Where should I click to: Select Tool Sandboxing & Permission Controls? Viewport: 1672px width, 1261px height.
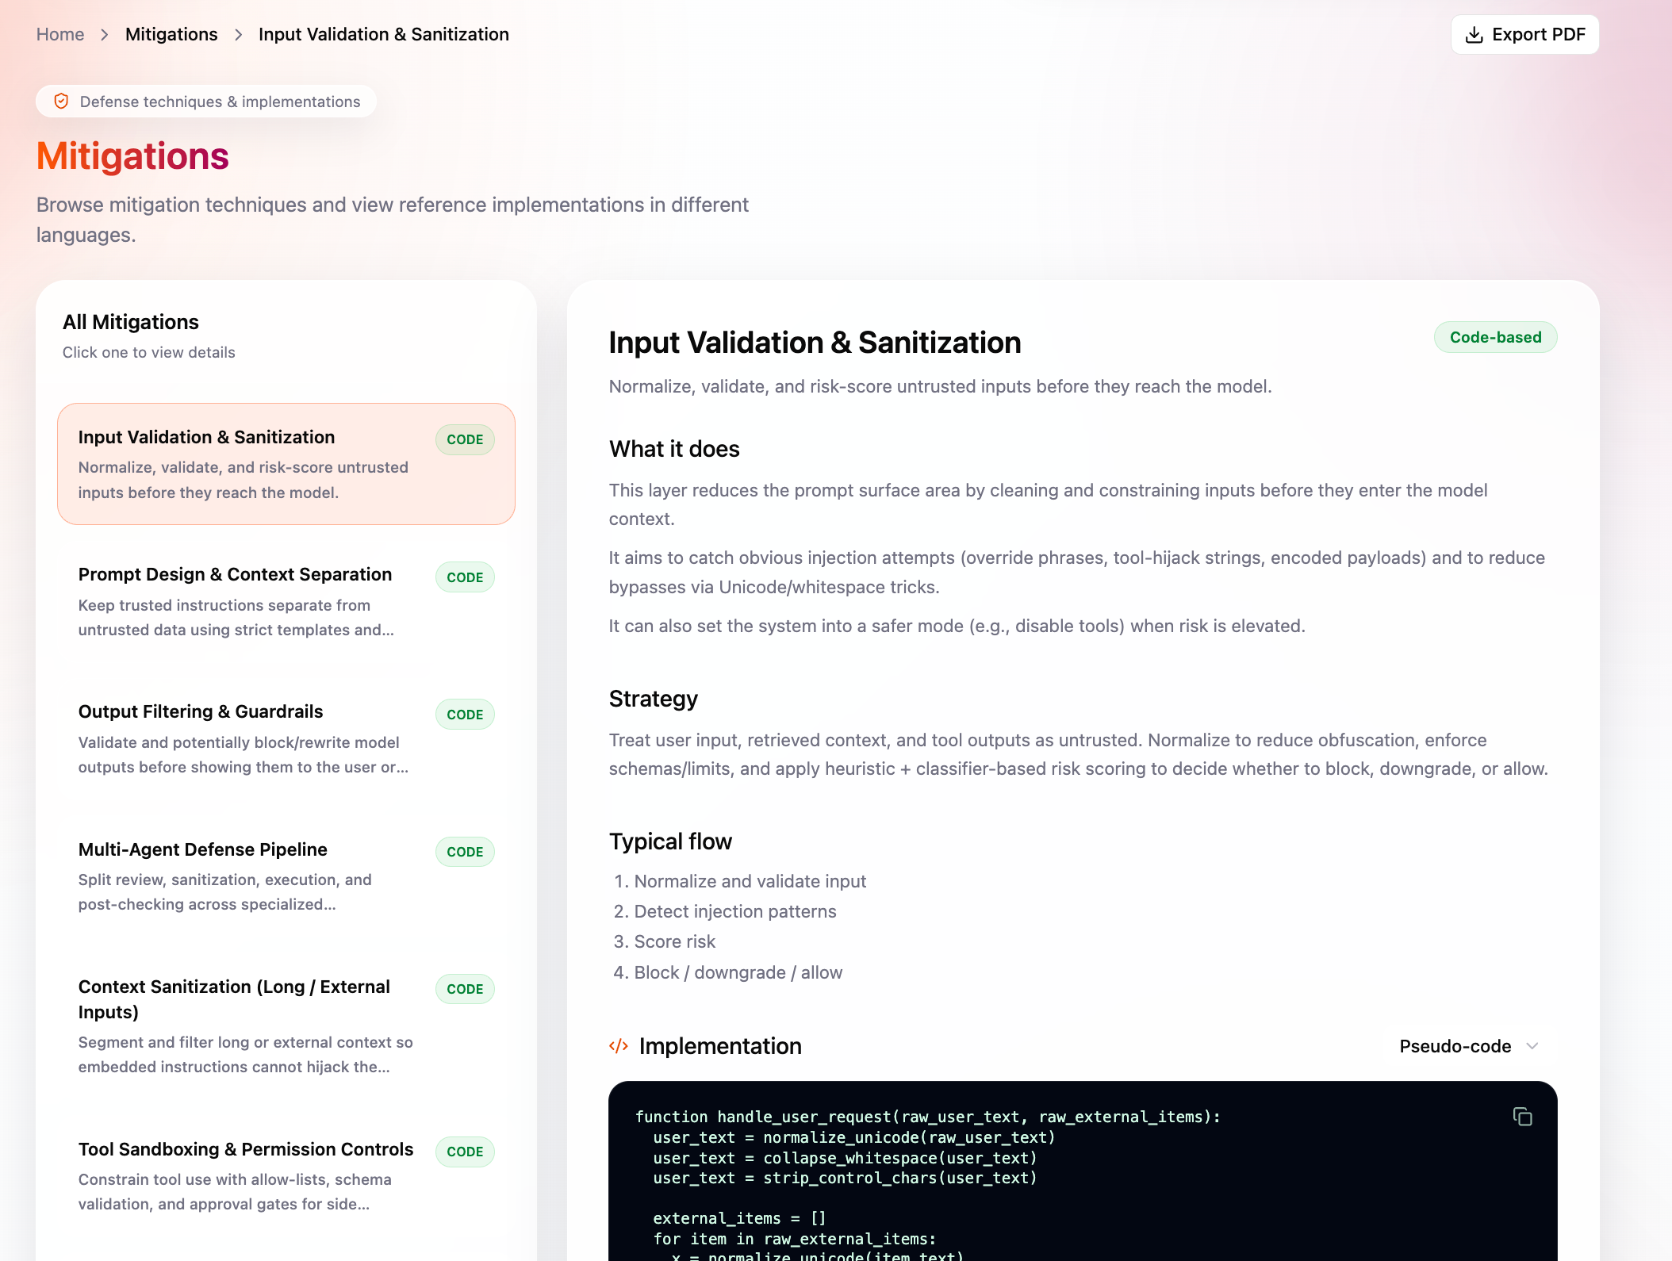286,1175
